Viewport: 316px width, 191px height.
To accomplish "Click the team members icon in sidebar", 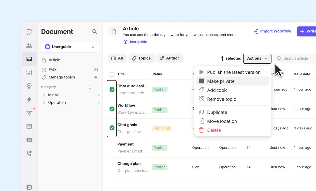I will coord(29,46).
